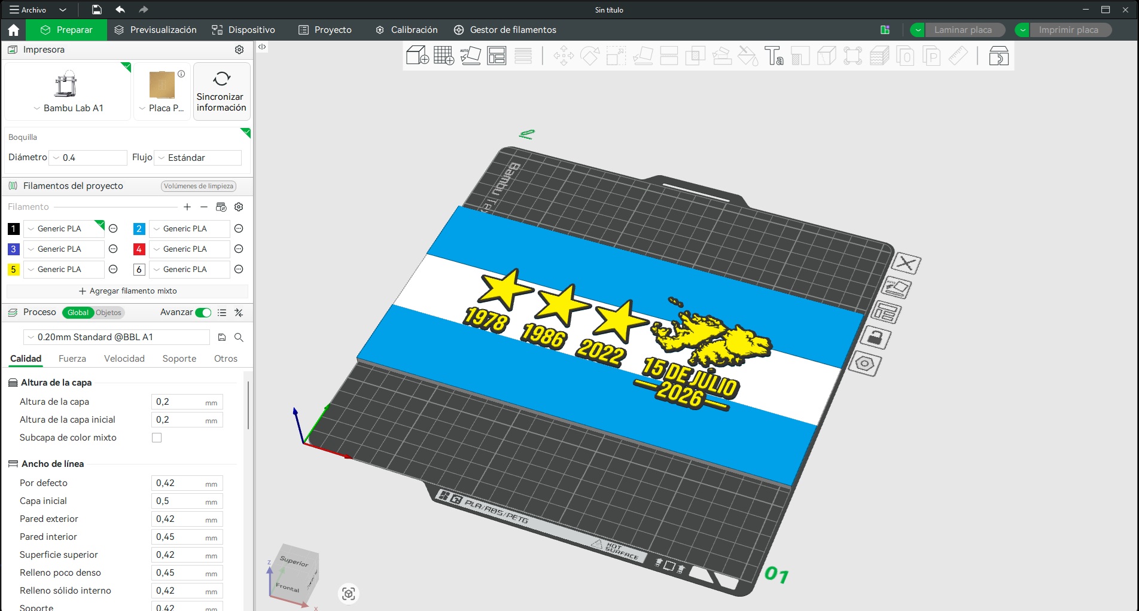1139x611 pixels.
Task: Switch process scope to Objetos
Action: 108,313
